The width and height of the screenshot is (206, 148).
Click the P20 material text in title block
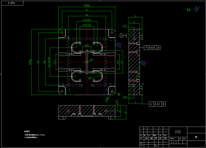pyautogui.click(x=178, y=132)
